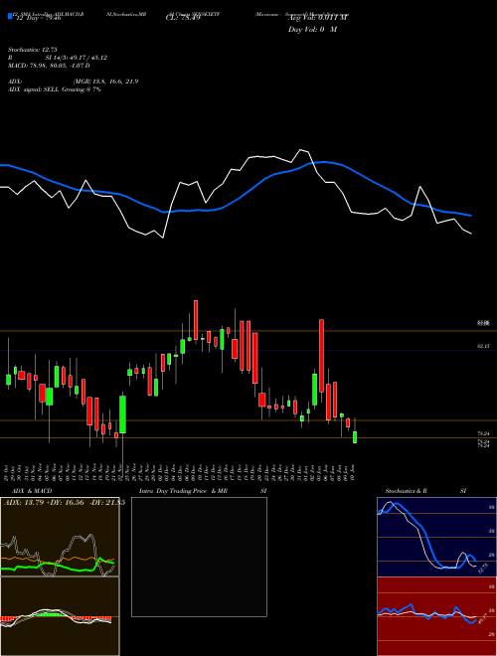
Task: Click the ADX line chart panel
Action: [x=60, y=537]
